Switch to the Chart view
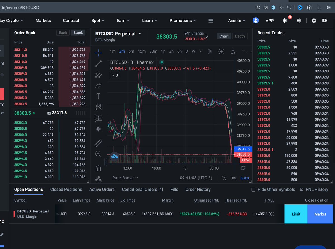Viewport: 335px width, 249px height. (224, 36)
